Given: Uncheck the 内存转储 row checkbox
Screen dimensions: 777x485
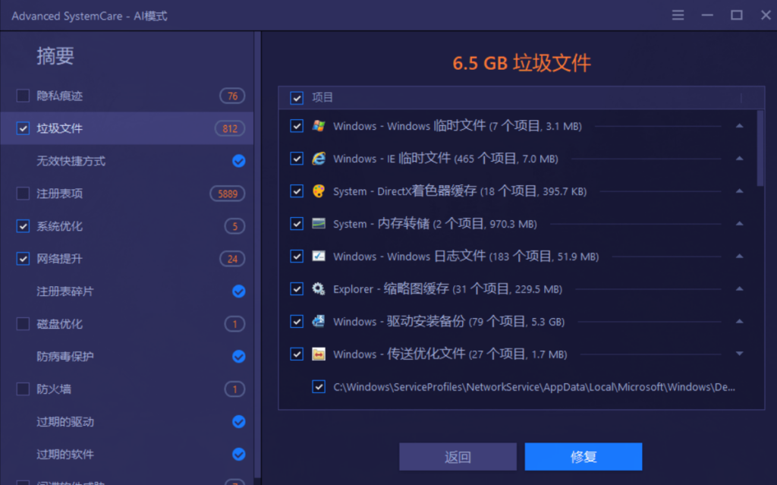Looking at the screenshot, I should click(297, 224).
